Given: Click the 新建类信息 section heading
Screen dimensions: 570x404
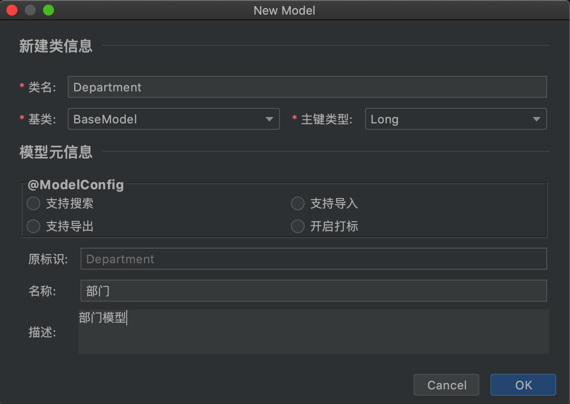Looking at the screenshot, I should (56, 46).
